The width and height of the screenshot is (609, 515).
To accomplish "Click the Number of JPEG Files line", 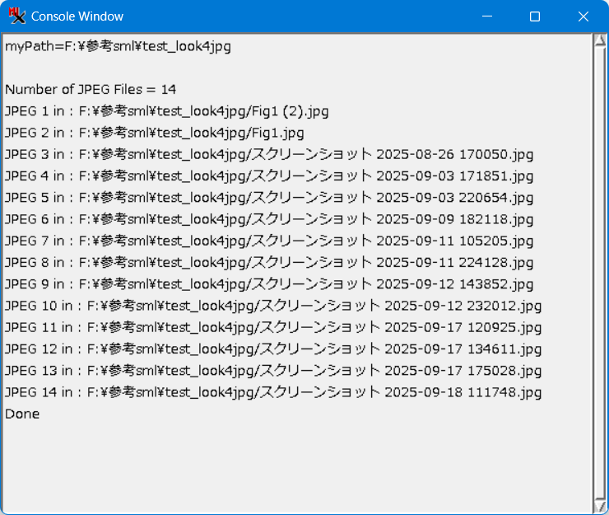I will click(x=91, y=89).
